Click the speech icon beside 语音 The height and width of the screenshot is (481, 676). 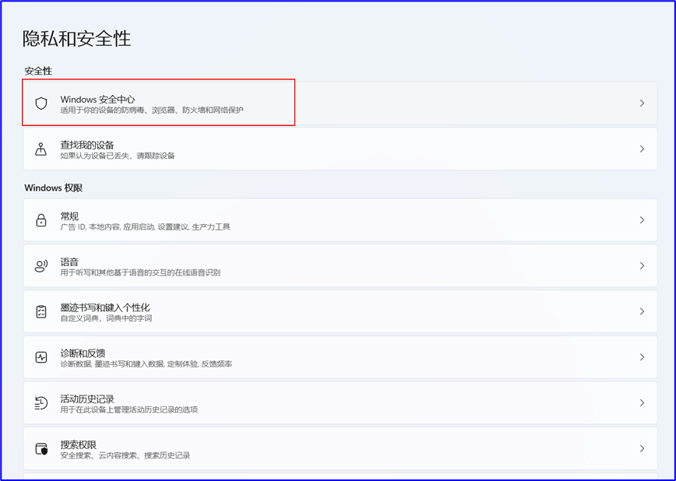click(x=41, y=266)
